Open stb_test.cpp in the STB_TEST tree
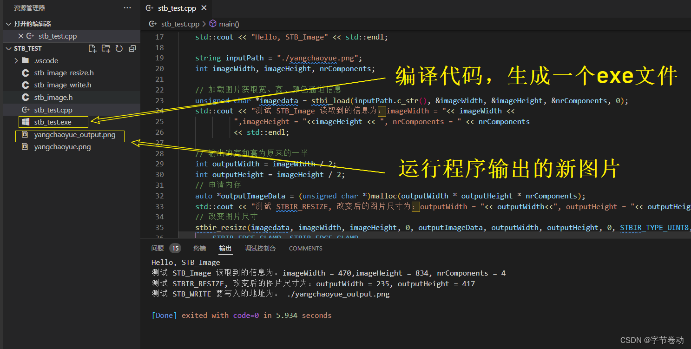The width and height of the screenshot is (691, 349). click(x=53, y=110)
